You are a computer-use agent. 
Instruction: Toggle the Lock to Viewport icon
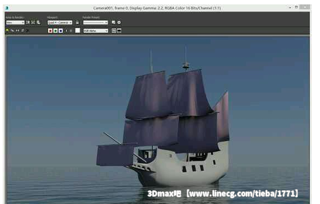point(77,23)
